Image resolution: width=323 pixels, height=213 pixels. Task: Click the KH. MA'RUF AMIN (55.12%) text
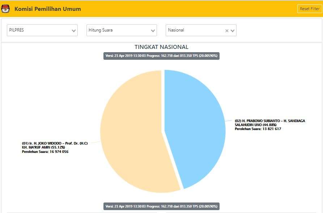pyautogui.click(x=43, y=147)
